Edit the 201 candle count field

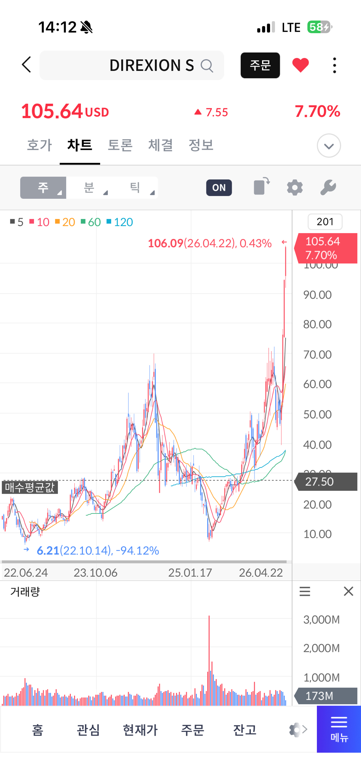(x=325, y=222)
